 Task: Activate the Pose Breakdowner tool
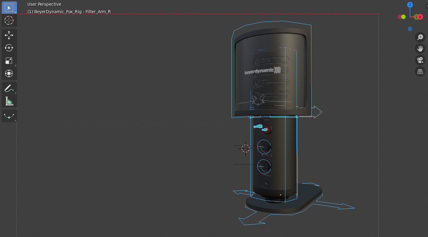tap(9, 116)
